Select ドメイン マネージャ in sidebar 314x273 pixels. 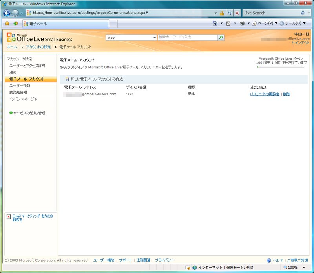23,99
